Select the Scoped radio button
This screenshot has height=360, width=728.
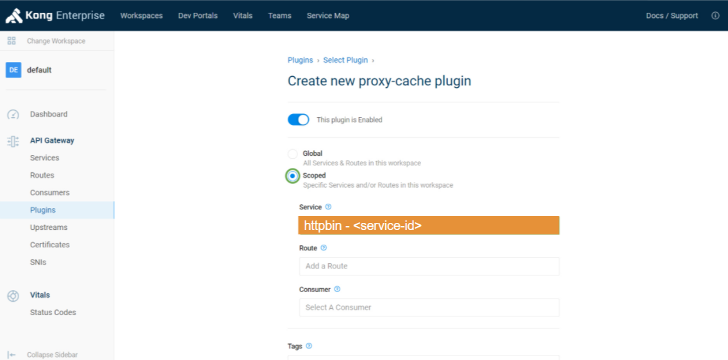pyautogui.click(x=292, y=176)
